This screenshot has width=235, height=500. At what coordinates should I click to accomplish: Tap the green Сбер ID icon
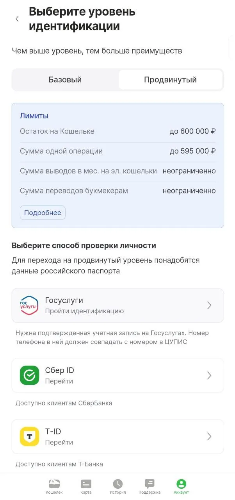tap(30, 375)
